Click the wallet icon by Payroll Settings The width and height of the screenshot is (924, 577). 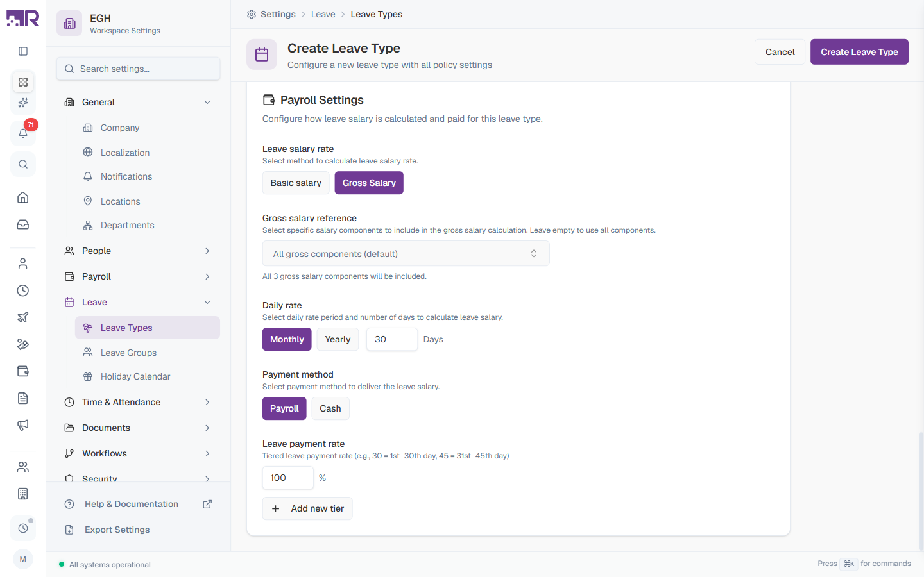[x=269, y=100]
